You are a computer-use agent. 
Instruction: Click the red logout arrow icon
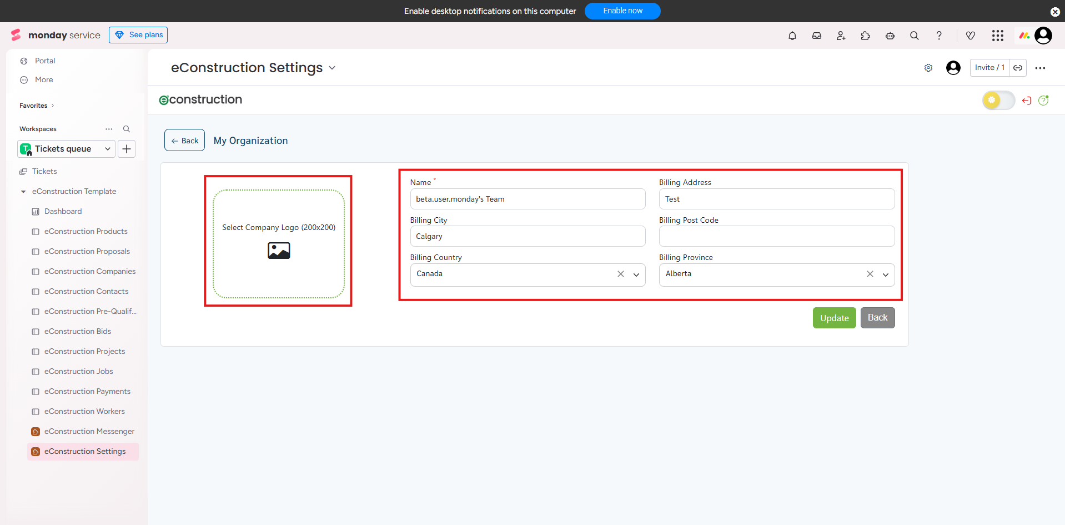click(1027, 101)
